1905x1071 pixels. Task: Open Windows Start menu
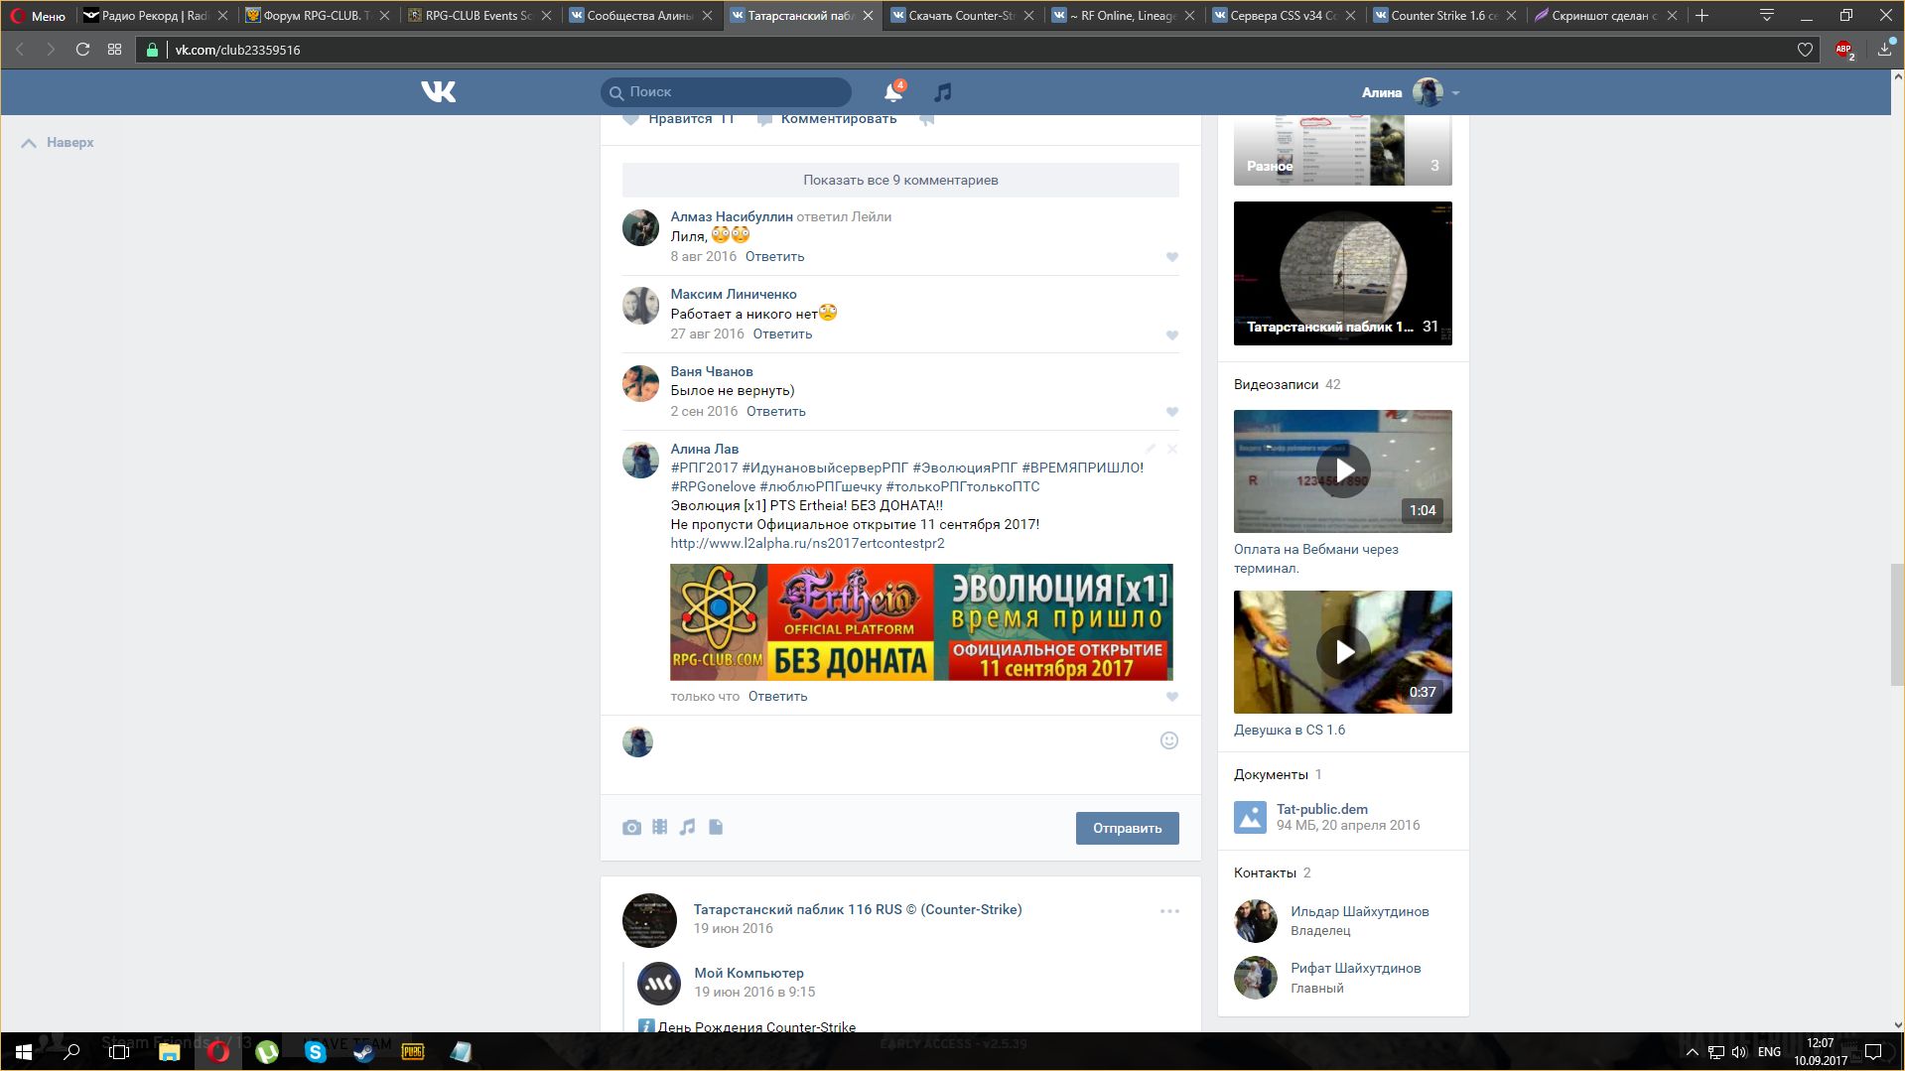click(23, 1051)
